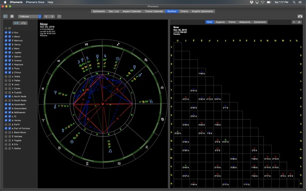
Task: Toggle the Part of Fortune checkbox
Action: [x=6, y=128]
